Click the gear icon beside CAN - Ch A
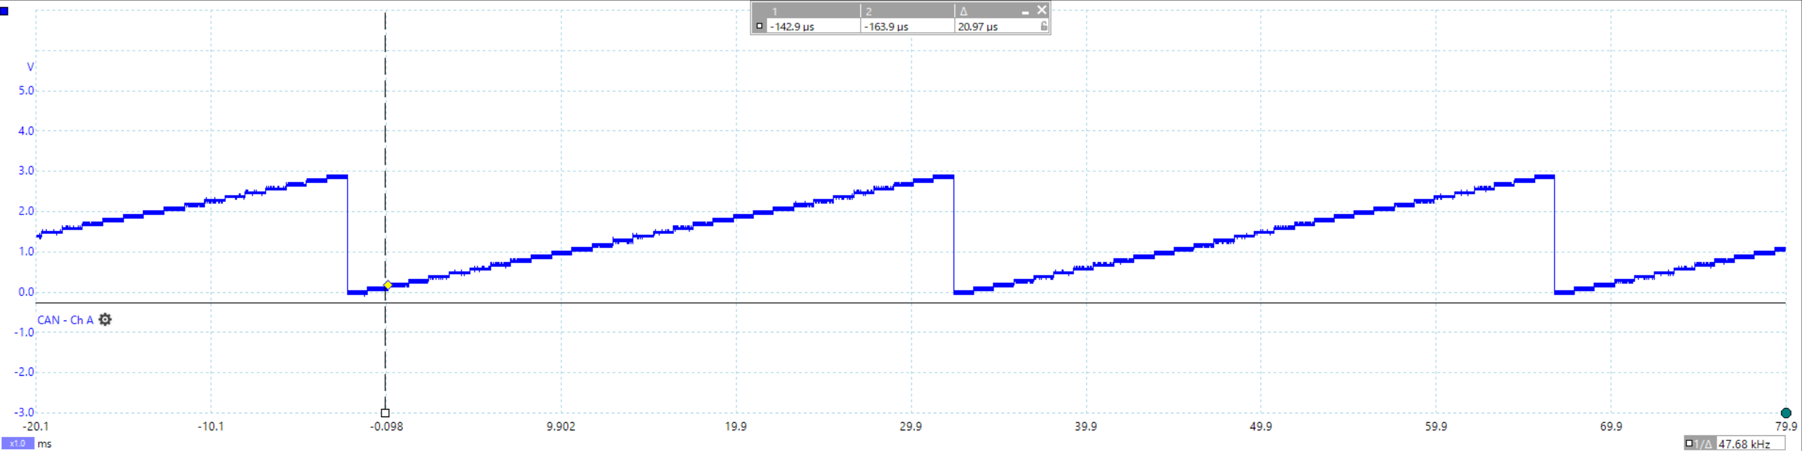The height and width of the screenshot is (451, 1802). [105, 319]
